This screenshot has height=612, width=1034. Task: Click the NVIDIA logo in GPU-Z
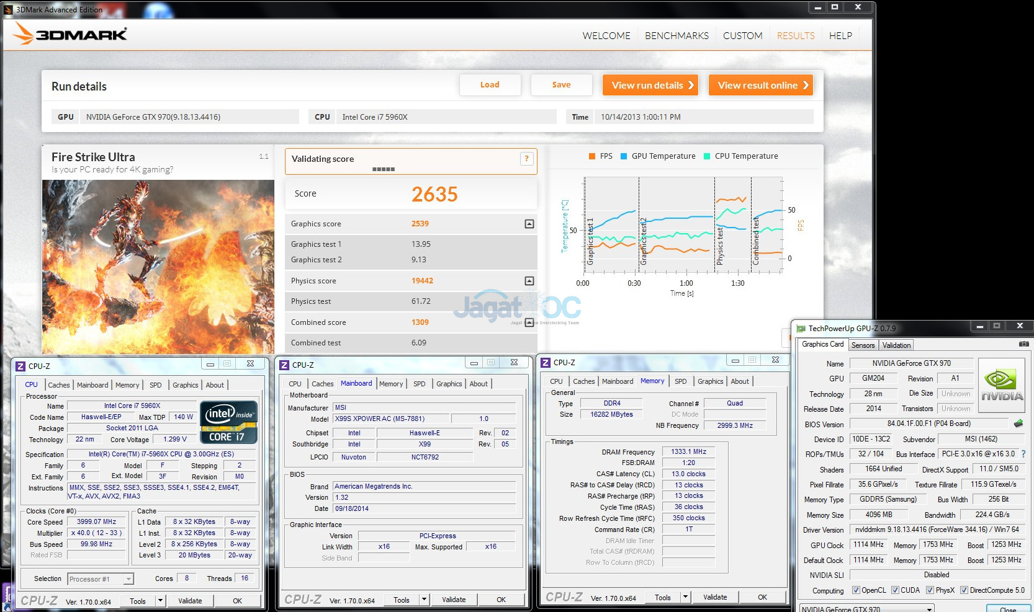pyautogui.click(x=1001, y=384)
